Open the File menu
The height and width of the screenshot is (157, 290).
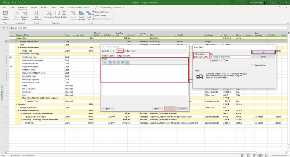4,7
